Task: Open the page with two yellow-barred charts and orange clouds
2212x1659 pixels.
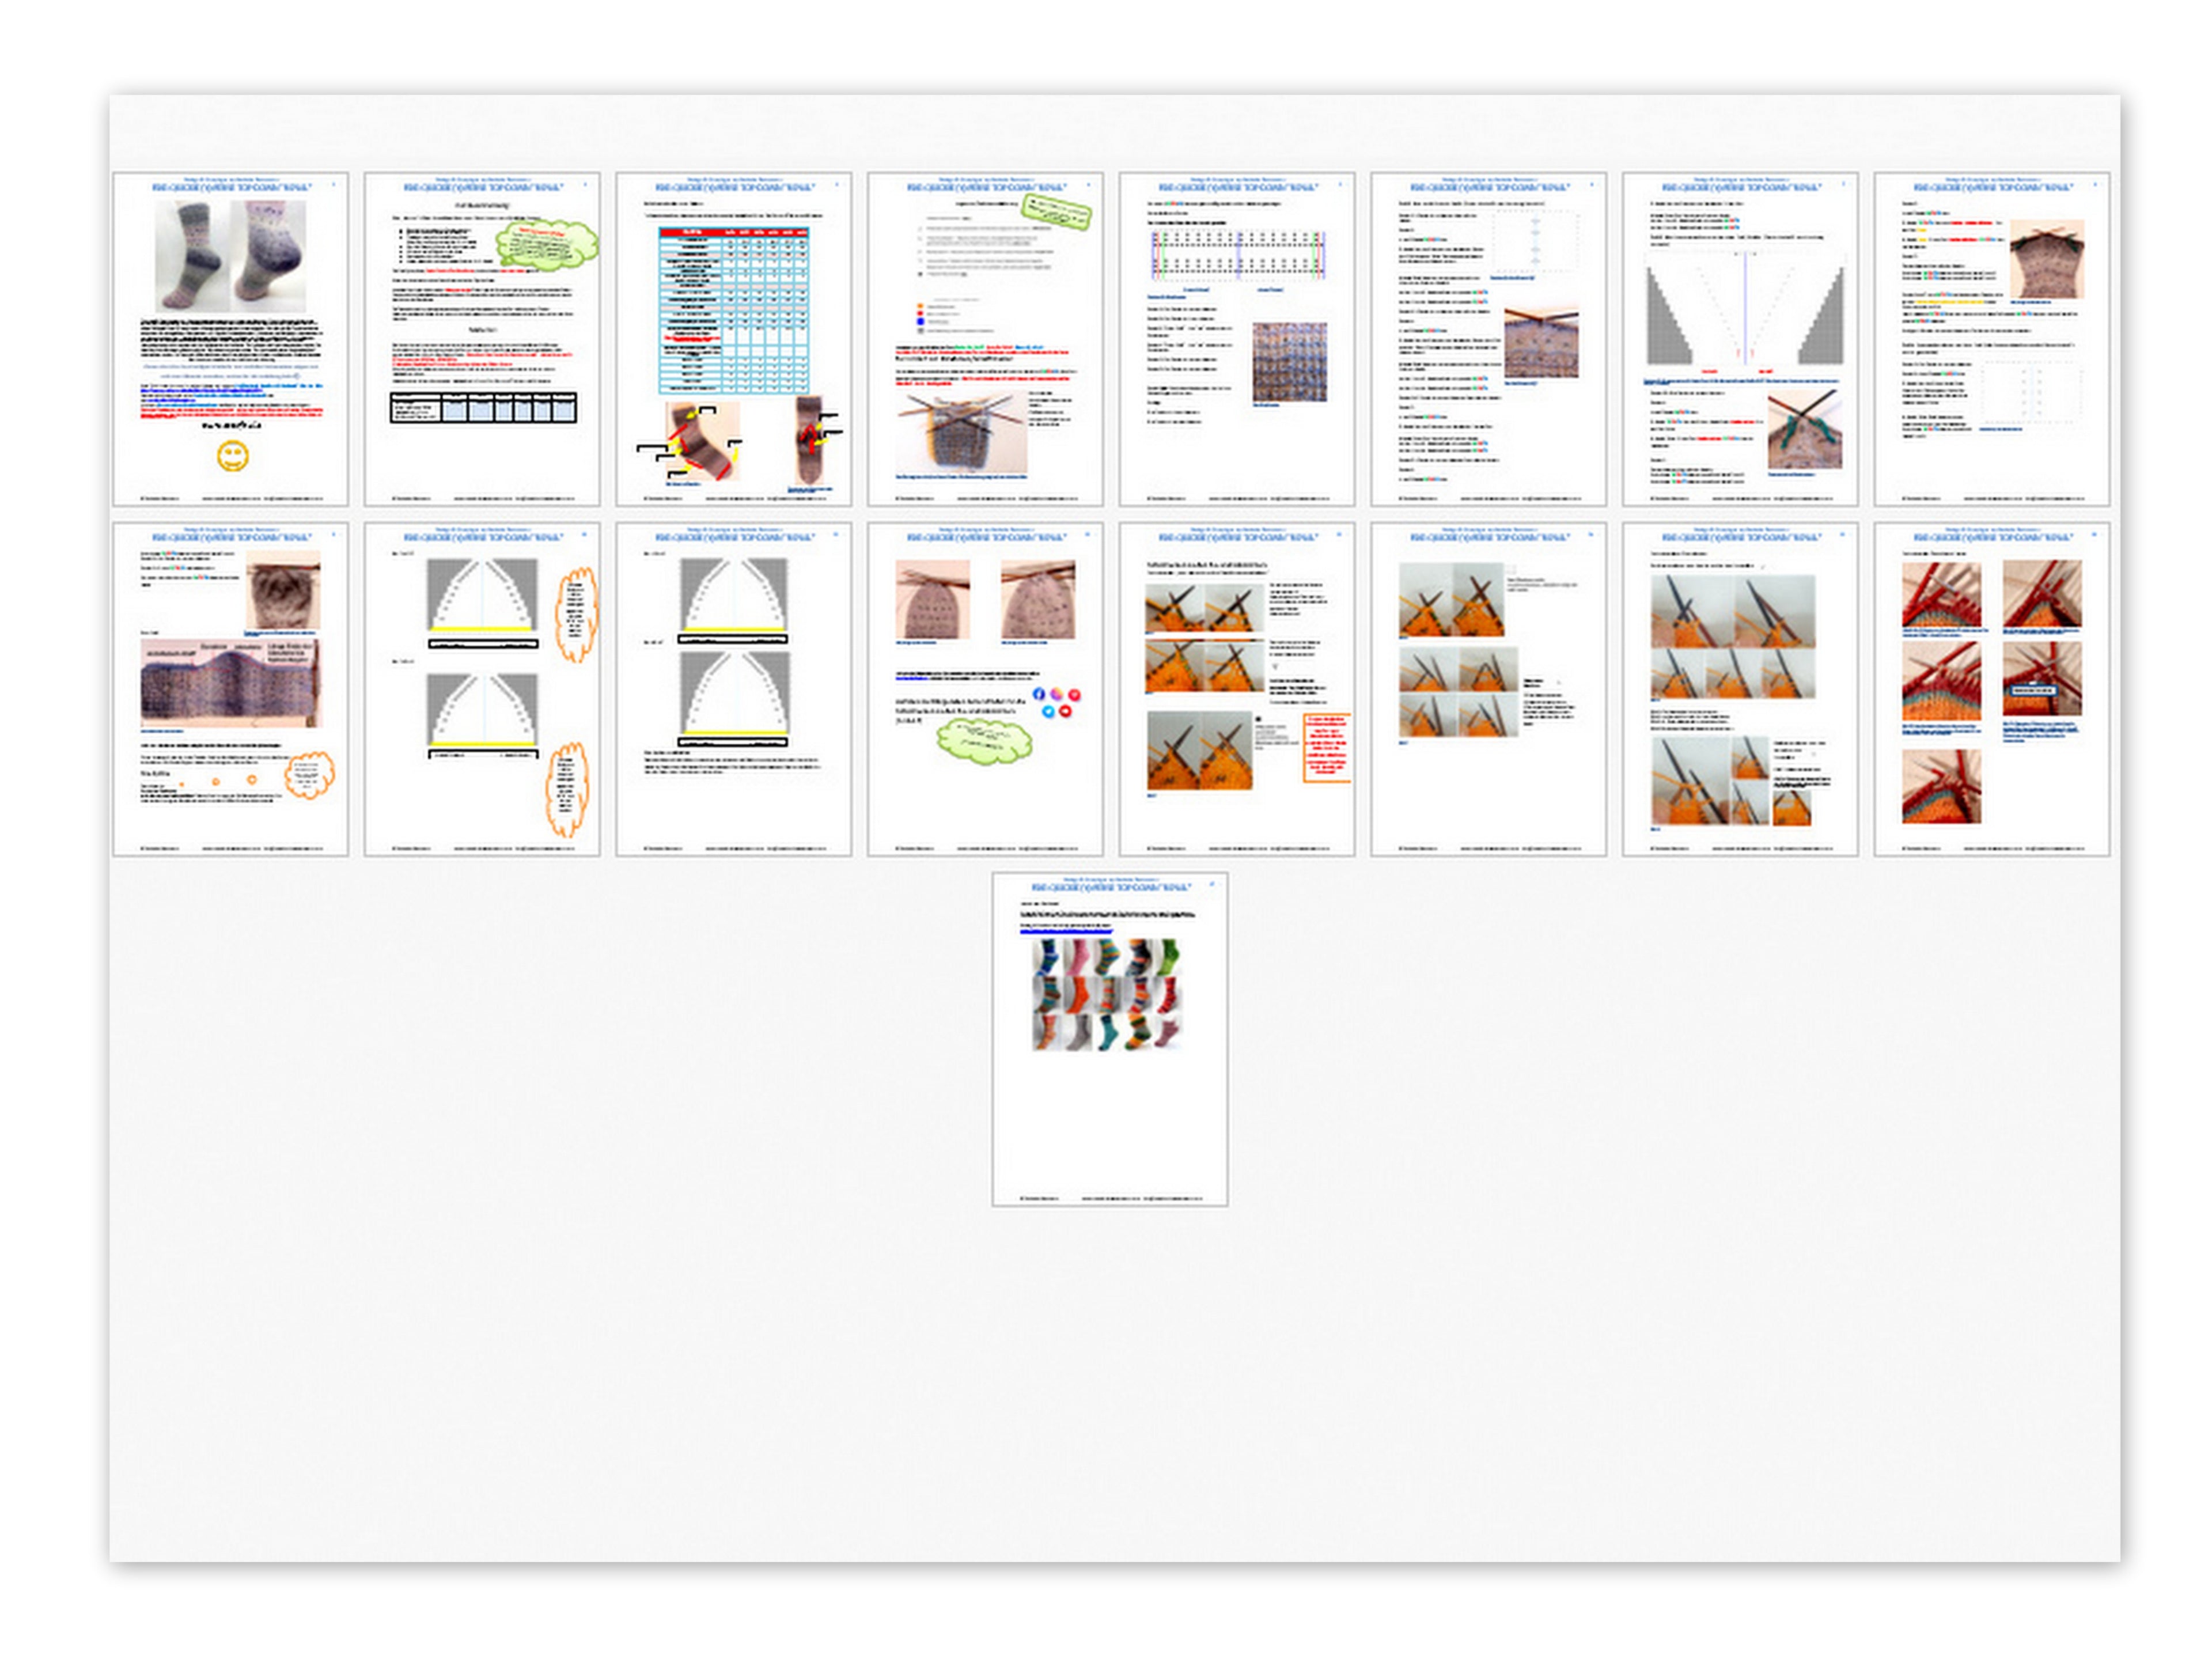Action: point(481,688)
